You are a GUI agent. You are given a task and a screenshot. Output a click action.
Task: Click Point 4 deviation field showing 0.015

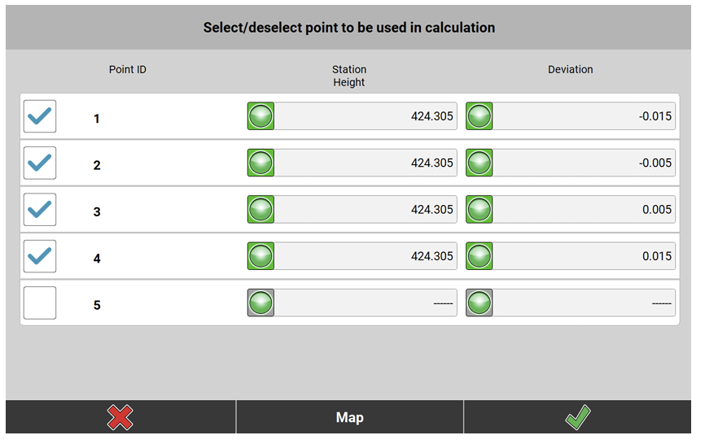(584, 256)
